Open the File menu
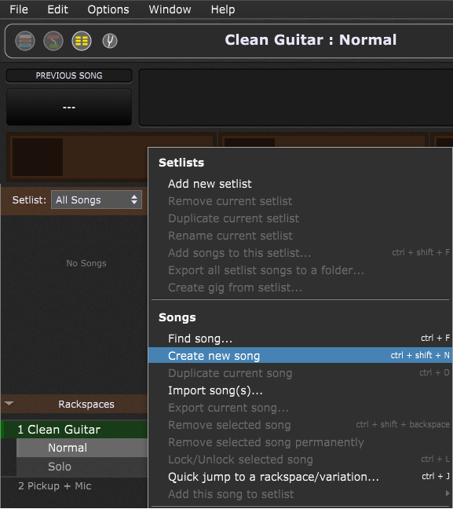The width and height of the screenshot is (453, 509). [19, 9]
